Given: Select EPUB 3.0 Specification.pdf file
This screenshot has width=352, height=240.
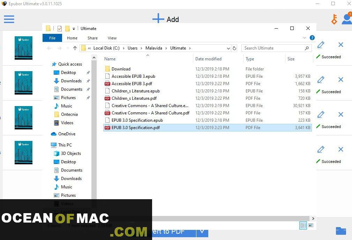Looking at the screenshot, I should [208, 128].
